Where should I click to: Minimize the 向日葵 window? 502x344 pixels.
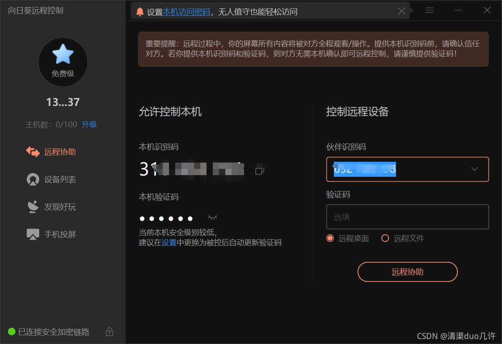(x=458, y=10)
